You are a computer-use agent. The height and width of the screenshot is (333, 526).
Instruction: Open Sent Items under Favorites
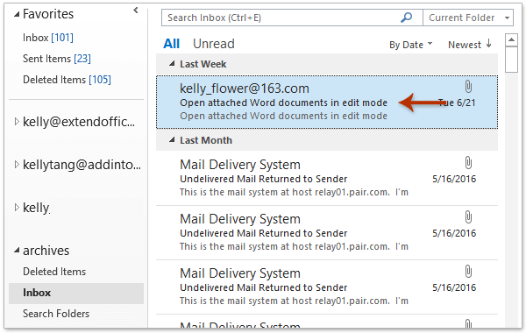point(57,59)
